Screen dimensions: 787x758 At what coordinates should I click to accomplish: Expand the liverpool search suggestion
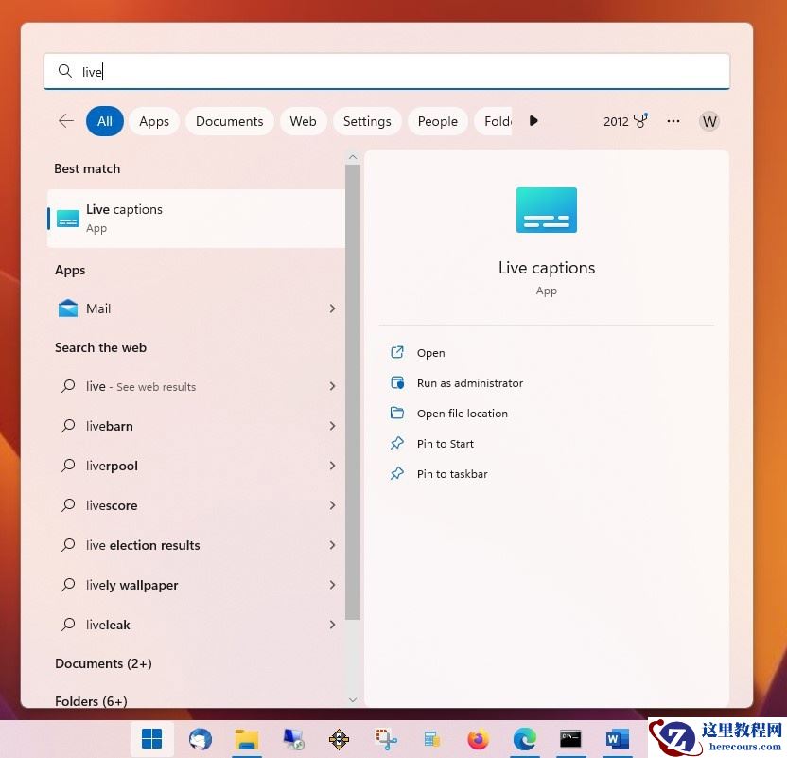(332, 466)
